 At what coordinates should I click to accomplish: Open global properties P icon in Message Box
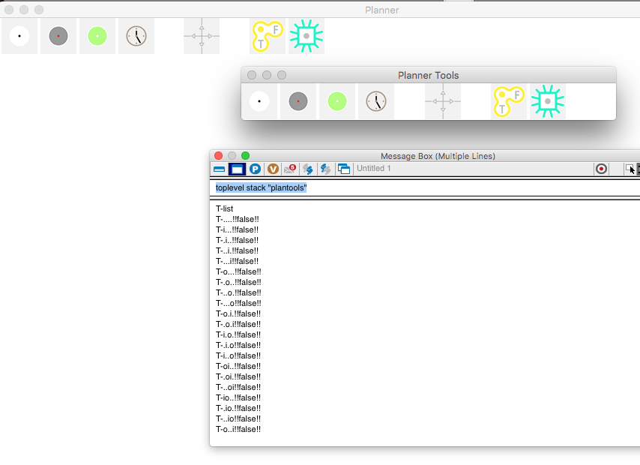(x=256, y=169)
